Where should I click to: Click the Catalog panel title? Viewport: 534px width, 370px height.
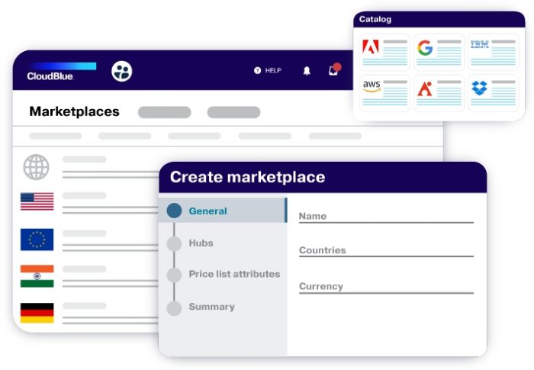[375, 19]
